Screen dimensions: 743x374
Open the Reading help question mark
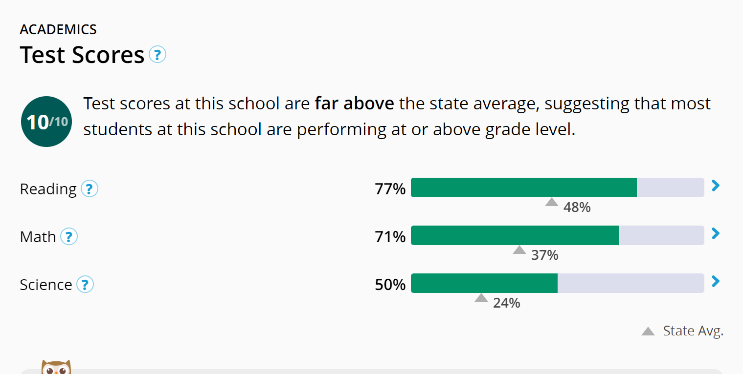(x=89, y=188)
